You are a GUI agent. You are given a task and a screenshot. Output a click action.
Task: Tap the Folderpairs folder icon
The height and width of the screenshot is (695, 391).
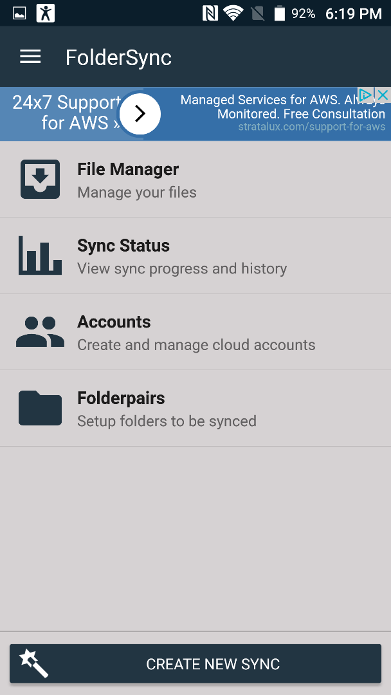click(x=40, y=408)
